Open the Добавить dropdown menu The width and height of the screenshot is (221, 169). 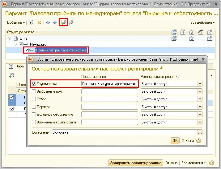[x=16, y=22]
